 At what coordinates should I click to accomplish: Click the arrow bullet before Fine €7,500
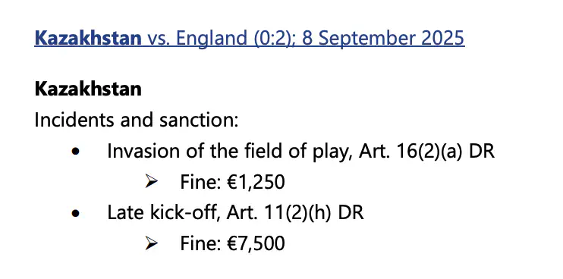click(151, 243)
